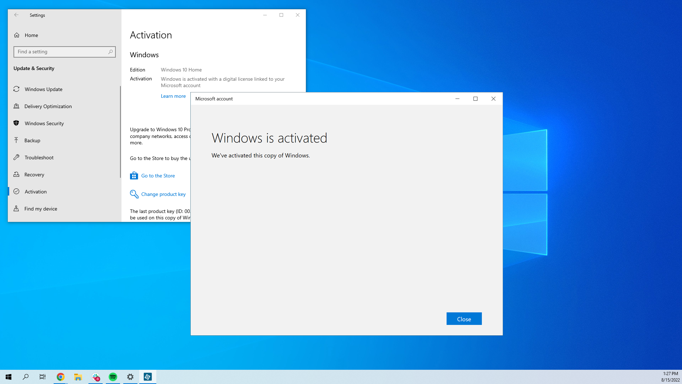Click the Learn more link
The width and height of the screenshot is (682, 384).
[173, 96]
